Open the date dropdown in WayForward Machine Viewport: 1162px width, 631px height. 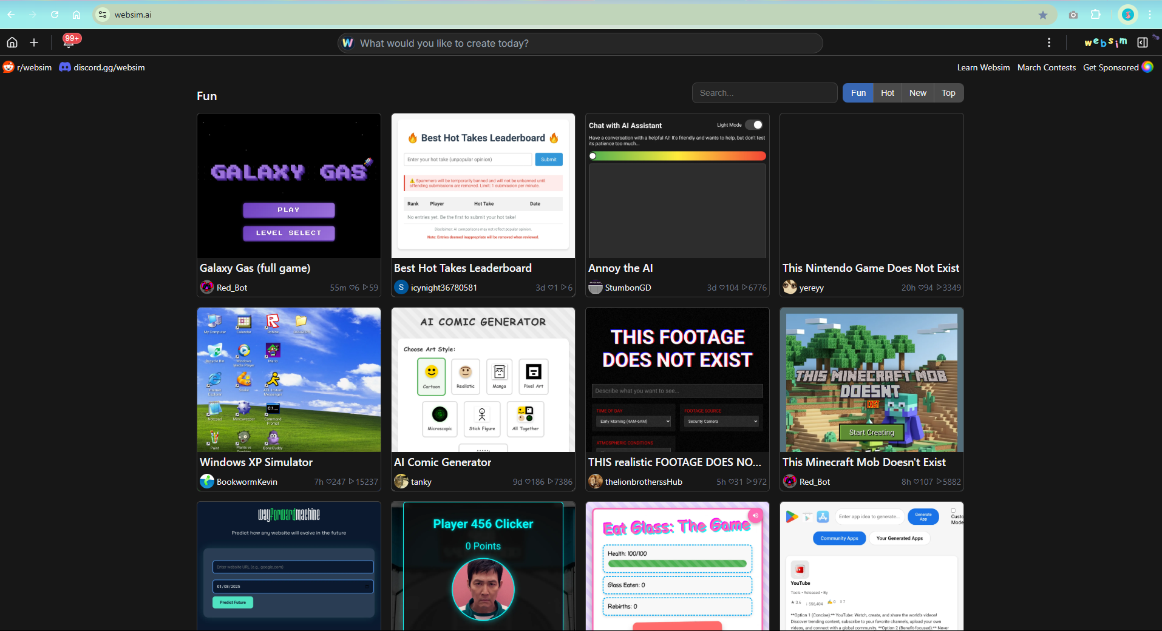point(293,587)
